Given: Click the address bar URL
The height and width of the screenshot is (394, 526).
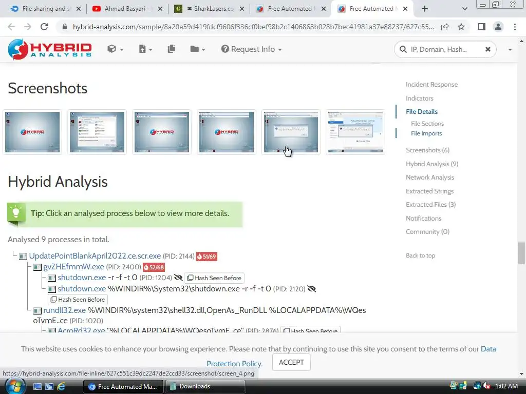Looking at the screenshot, I should [x=253, y=27].
